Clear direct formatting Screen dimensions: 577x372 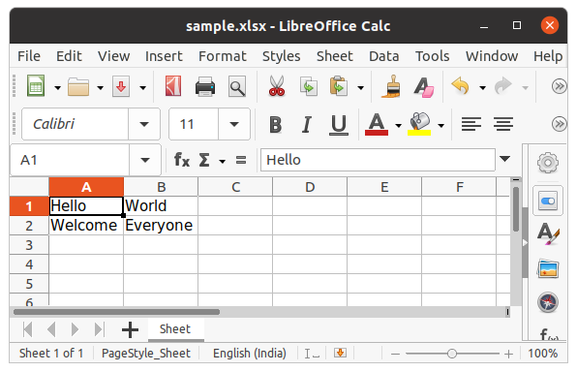click(423, 87)
